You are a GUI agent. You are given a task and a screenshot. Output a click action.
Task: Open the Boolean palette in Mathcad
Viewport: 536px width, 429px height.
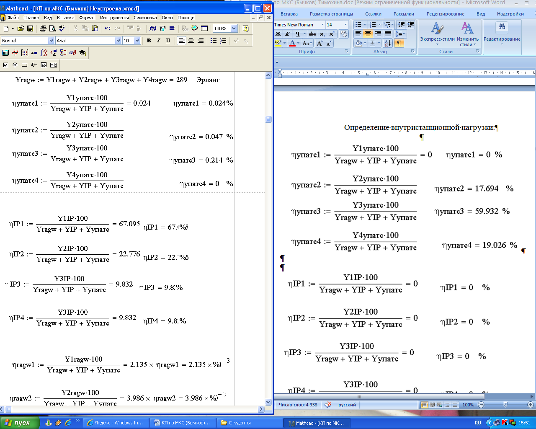54,53
